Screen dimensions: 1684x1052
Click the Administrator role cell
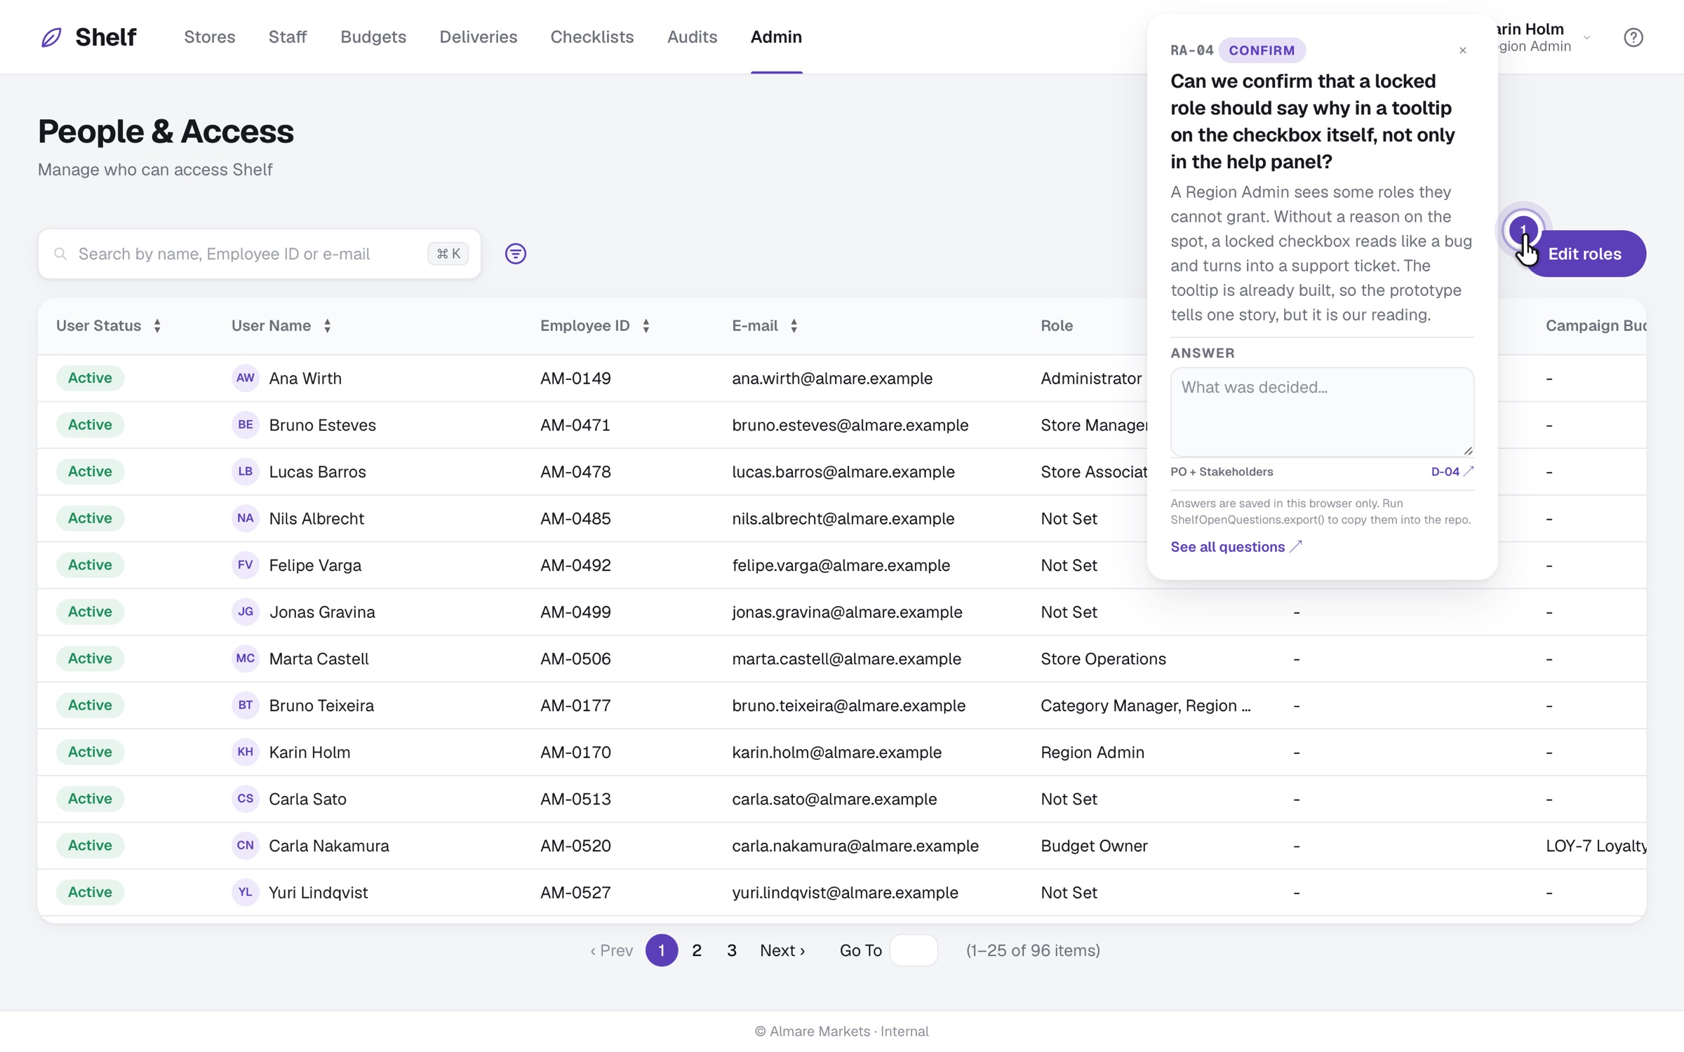click(1091, 378)
